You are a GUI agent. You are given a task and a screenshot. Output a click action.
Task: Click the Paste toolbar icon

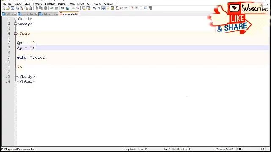click(46, 8)
